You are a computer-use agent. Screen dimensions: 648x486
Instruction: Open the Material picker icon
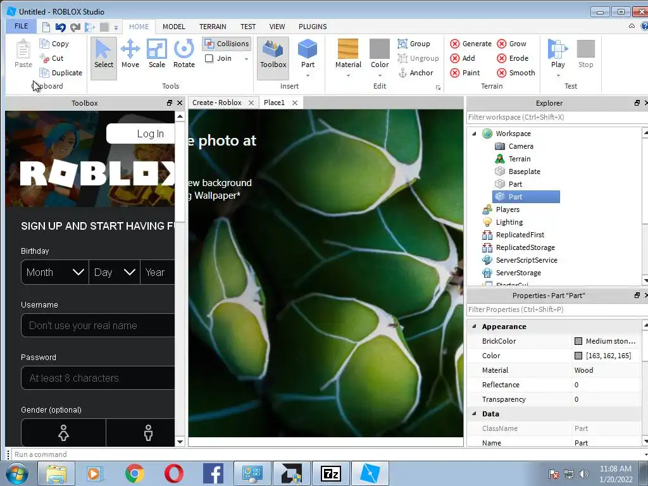pos(348,49)
